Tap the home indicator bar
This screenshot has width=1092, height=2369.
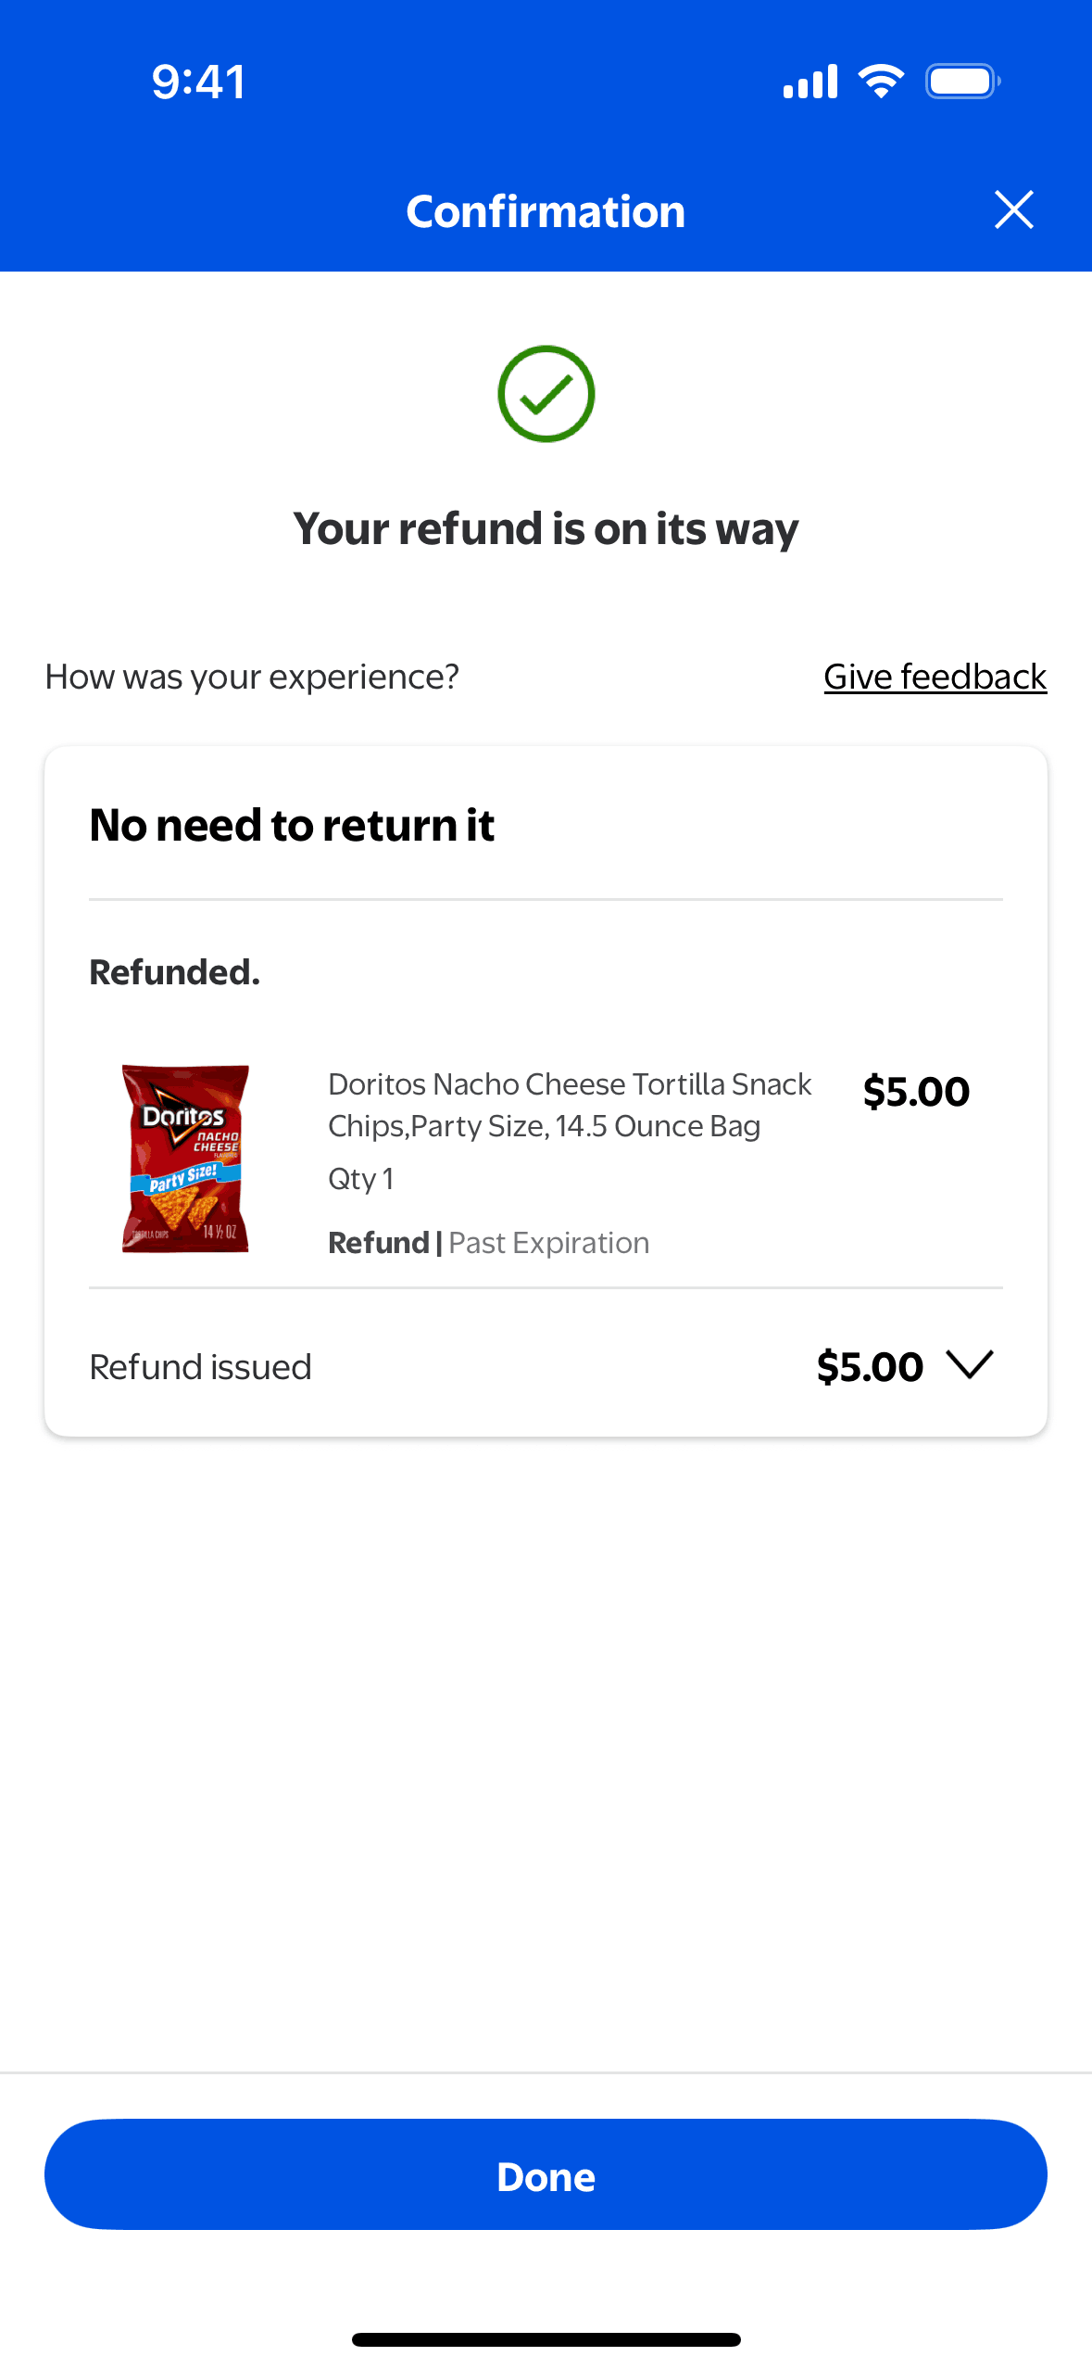pyautogui.click(x=546, y=2339)
